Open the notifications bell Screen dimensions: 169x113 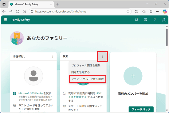click(x=136, y=20)
